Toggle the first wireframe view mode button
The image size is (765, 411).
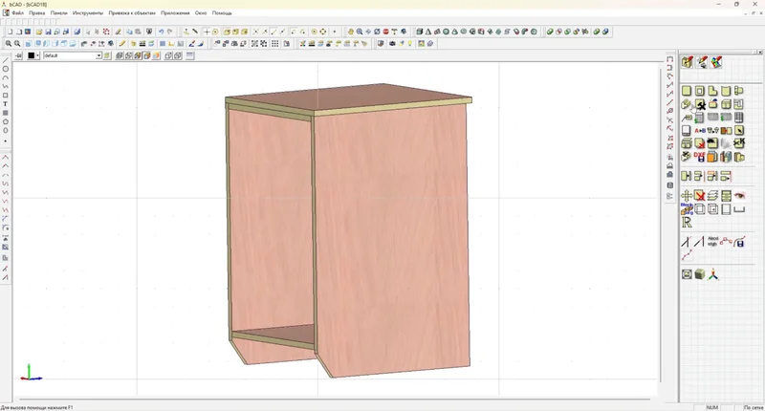coord(119,55)
